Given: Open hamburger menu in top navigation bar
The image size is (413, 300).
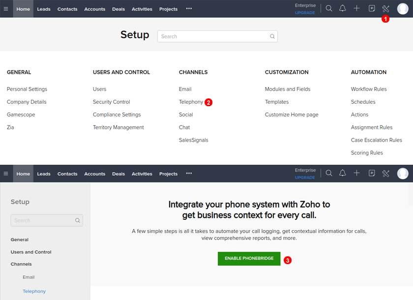Looking at the screenshot, I should tap(6, 9).
